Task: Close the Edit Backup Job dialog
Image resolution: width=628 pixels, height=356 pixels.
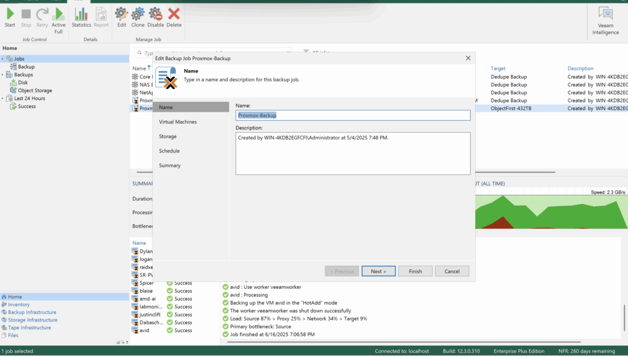Action: coord(468,58)
